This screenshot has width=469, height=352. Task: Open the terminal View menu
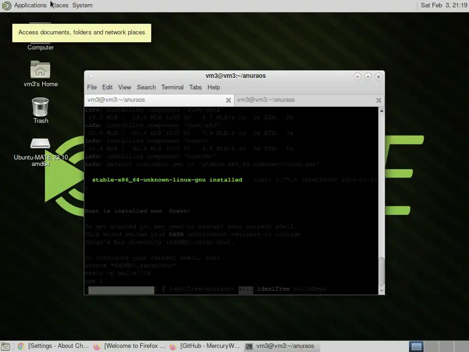click(125, 87)
